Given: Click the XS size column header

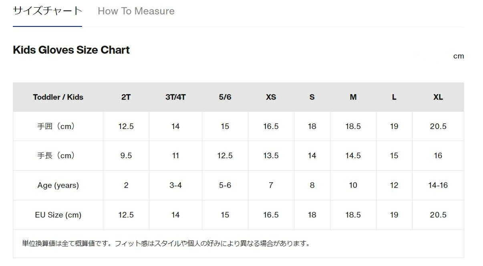Looking at the screenshot, I should pos(271,97).
